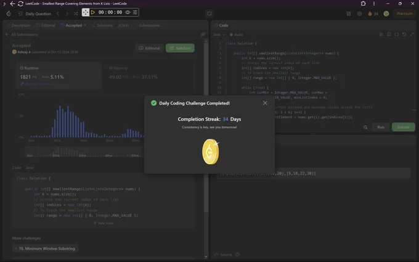This screenshot has width=419, height=262.
Task: Start the timer play button
Action: pyautogui.click(x=92, y=12)
